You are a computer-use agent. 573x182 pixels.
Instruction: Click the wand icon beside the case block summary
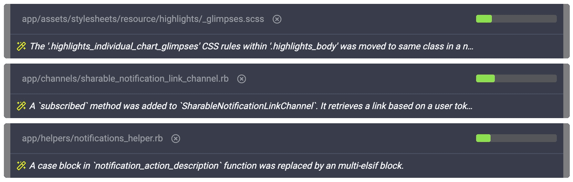pyautogui.click(x=21, y=166)
